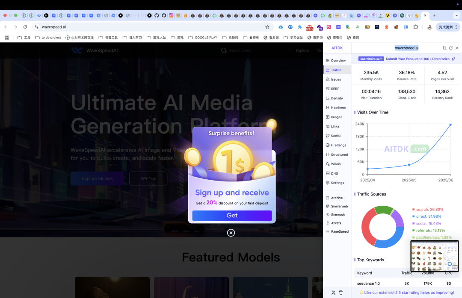Open the 游戏大站 bookmark folder
Viewport: 462px width, 298px height.
(156, 38)
